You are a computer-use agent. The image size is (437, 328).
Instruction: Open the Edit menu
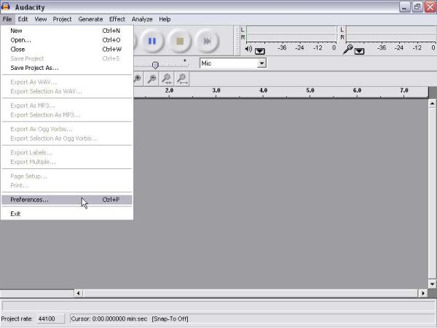23,19
